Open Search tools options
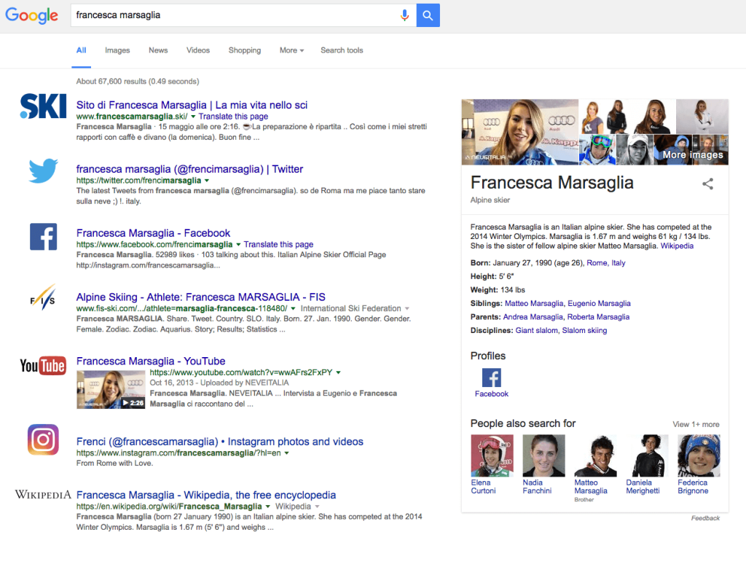Viewport: 746px width, 575px height. pyautogui.click(x=342, y=50)
